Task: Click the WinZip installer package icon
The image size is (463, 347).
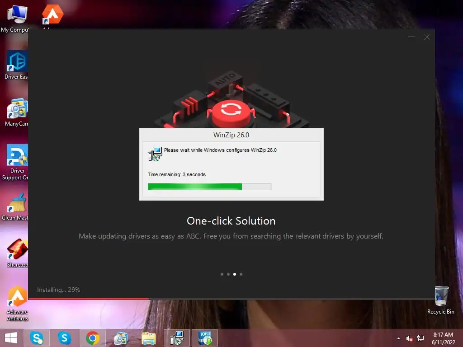Action: point(155,154)
